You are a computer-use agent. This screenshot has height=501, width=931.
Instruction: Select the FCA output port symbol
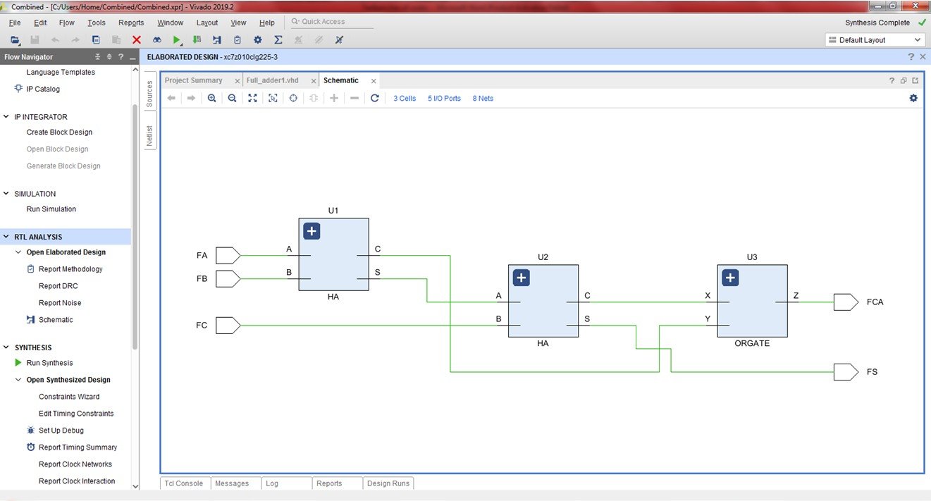pyautogui.click(x=846, y=302)
